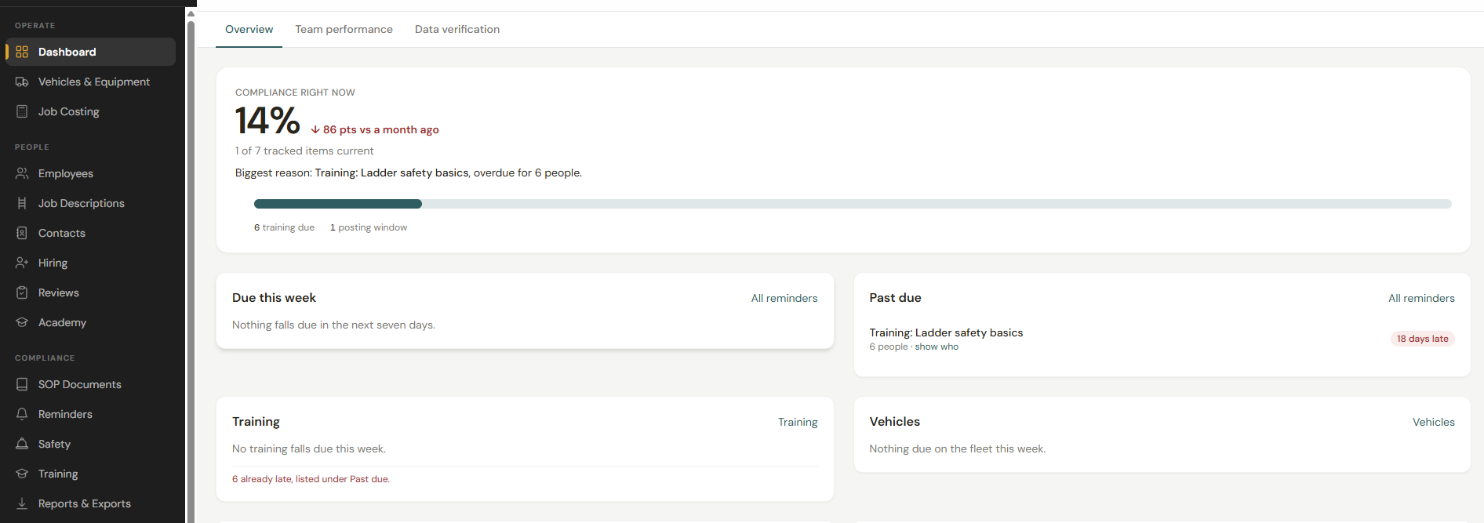Click the Training cap icon in sidebar
This screenshot has width=1484, height=523.
point(22,474)
